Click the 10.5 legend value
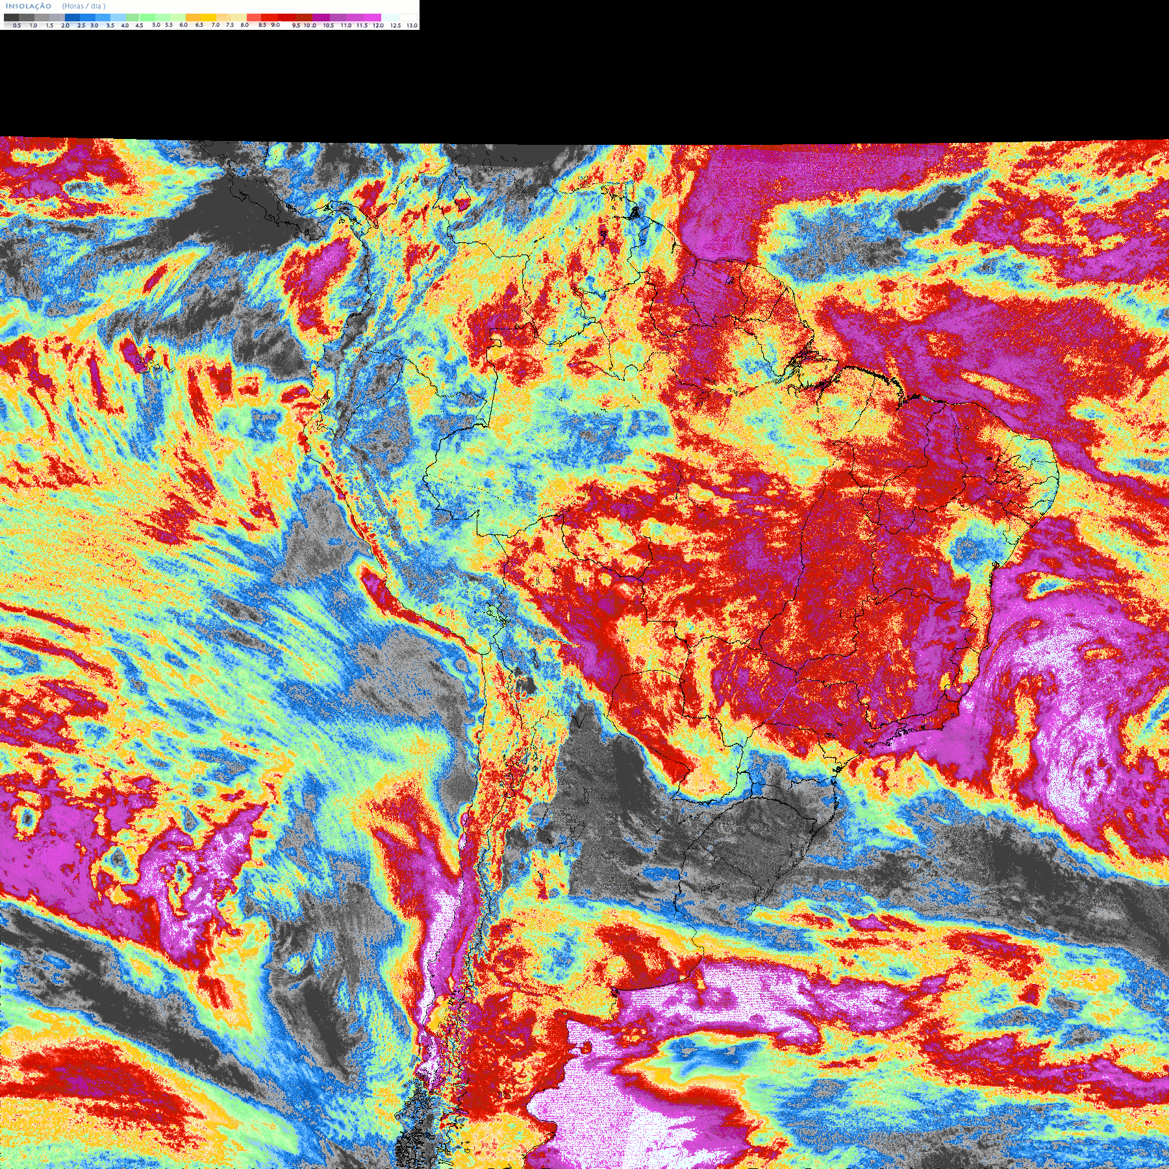1169x1169 pixels. pos(329,25)
